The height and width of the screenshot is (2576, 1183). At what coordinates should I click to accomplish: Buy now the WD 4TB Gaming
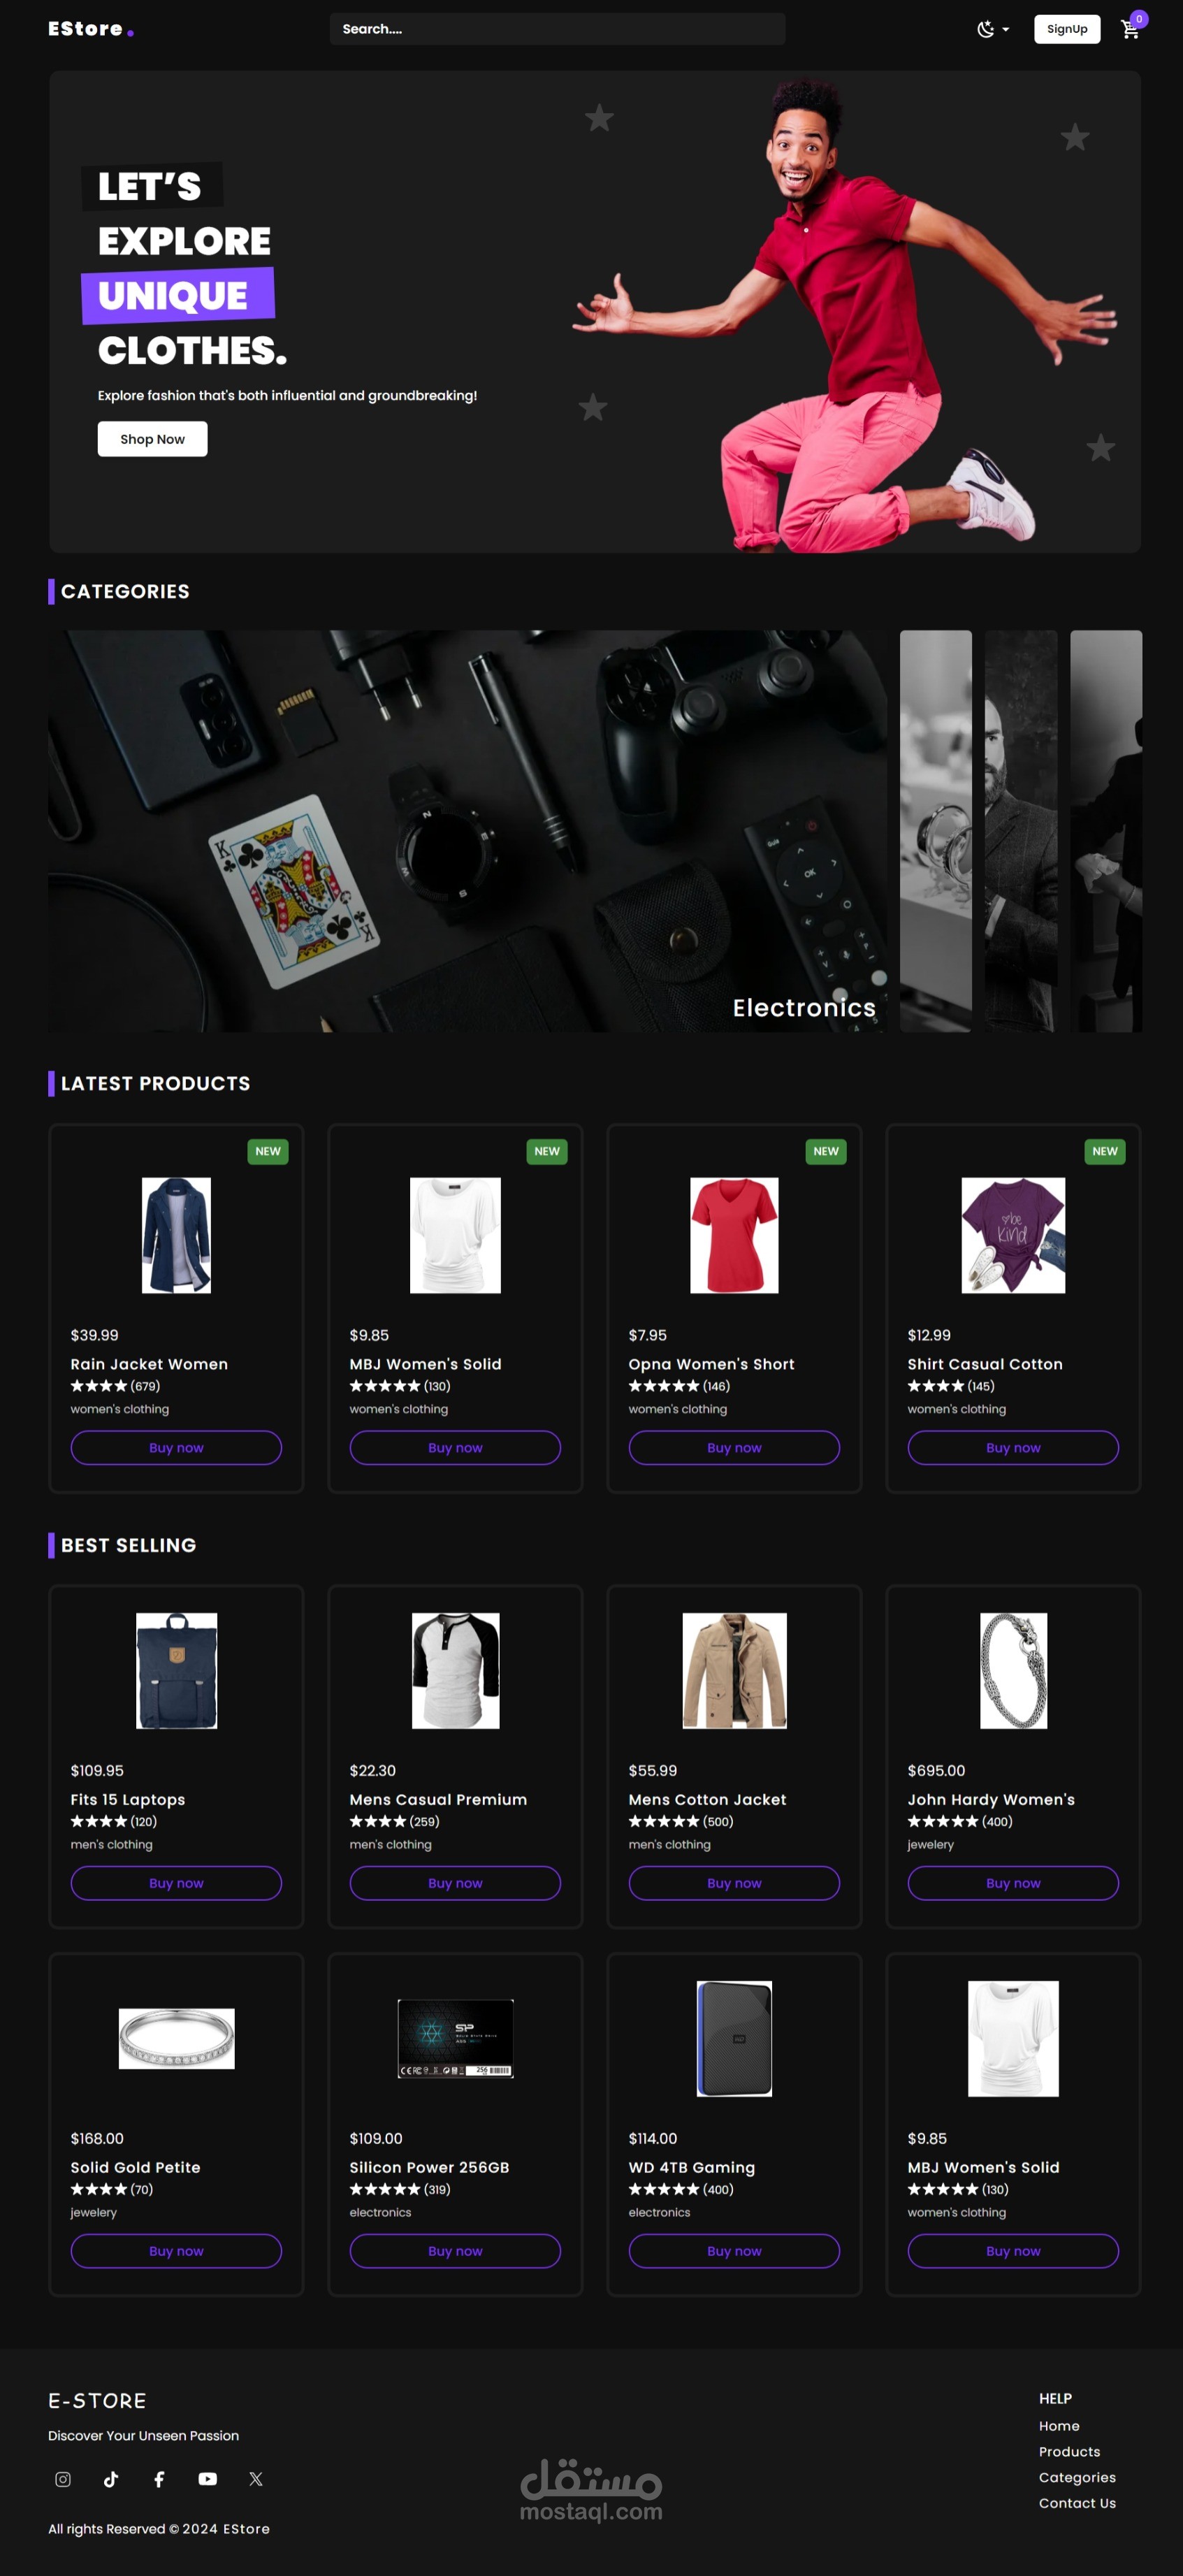(x=734, y=2250)
